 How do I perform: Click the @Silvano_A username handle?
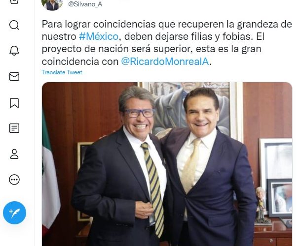pyautogui.click(x=85, y=4)
